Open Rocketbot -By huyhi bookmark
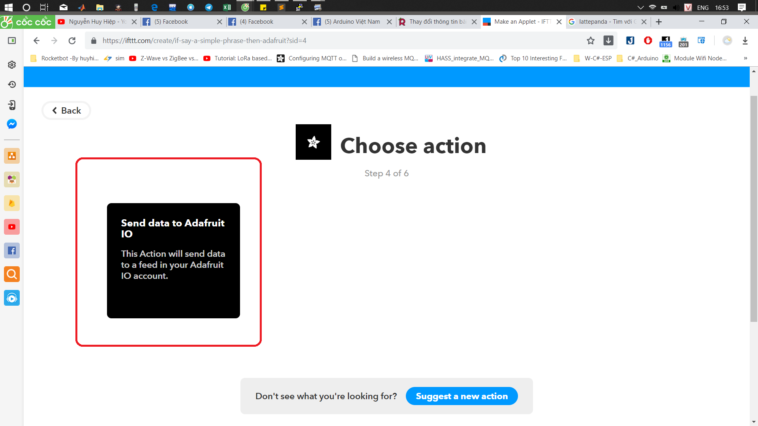This screenshot has height=426, width=758. [x=64, y=58]
